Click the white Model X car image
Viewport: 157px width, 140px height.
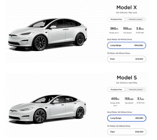click(x=48, y=34)
